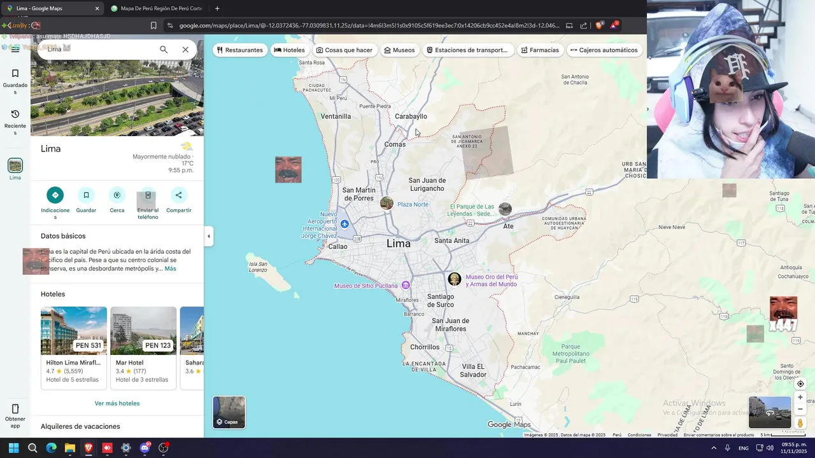Click the Lima header photo

[x=117, y=99]
